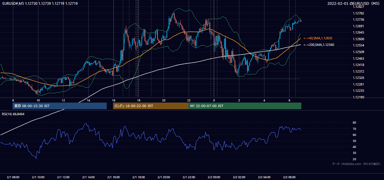Click price axis label 1.12827

[x=359, y=7]
